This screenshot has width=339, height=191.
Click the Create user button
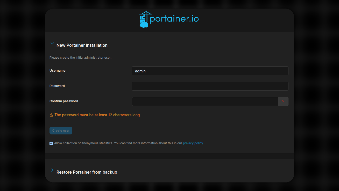[61, 131]
